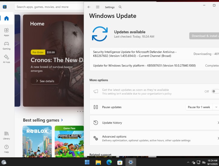Show hidden system tray icons
The width and height of the screenshot is (219, 166).
click(x=188, y=162)
